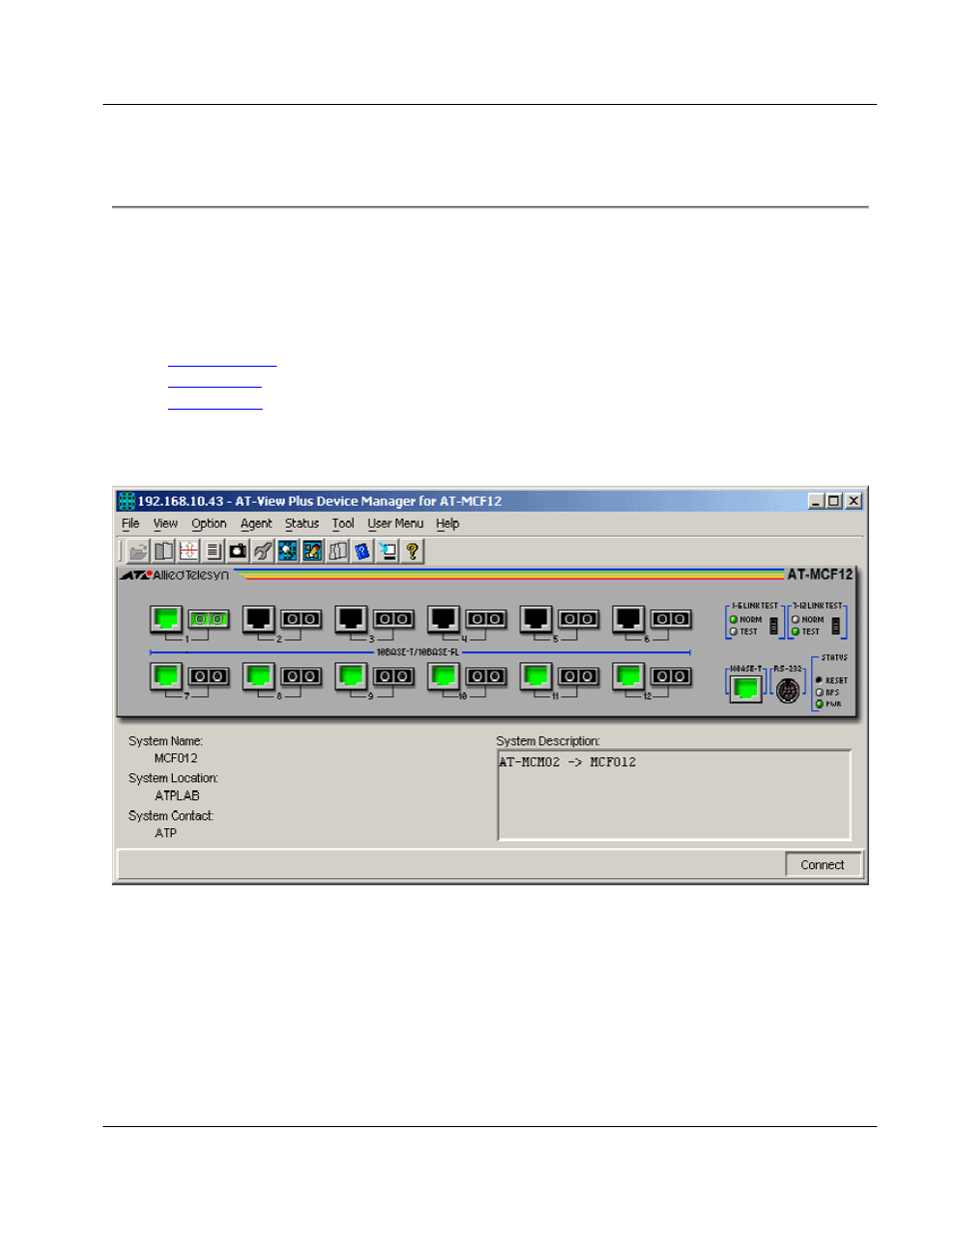Select port 8 green twisted-pair connector
The height and width of the screenshot is (1234, 953).
point(259,676)
